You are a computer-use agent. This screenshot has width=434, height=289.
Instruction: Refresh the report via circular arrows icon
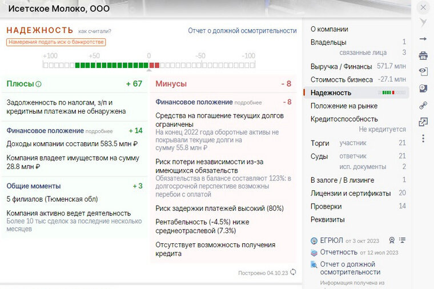[293, 272]
